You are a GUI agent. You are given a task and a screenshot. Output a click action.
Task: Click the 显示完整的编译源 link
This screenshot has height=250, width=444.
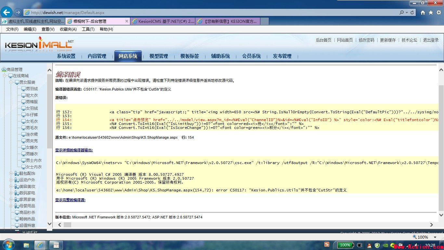tap(70, 200)
